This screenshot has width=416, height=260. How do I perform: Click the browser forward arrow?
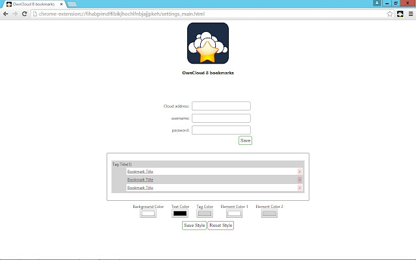(15, 14)
